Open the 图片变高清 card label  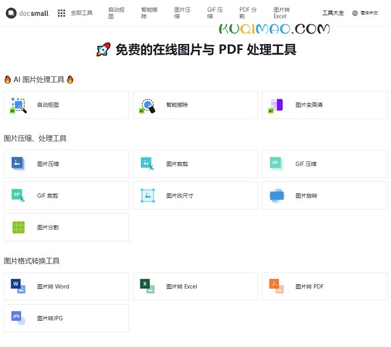pos(309,105)
